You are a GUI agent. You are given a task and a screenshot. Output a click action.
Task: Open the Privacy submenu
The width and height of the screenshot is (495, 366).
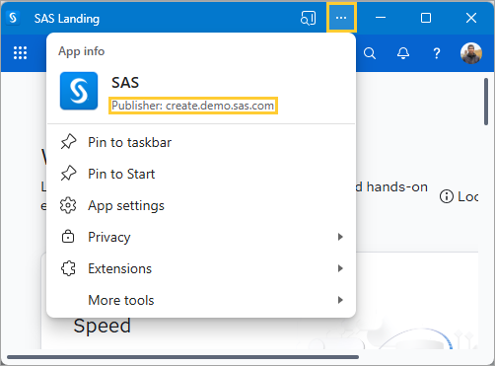coord(201,237)
